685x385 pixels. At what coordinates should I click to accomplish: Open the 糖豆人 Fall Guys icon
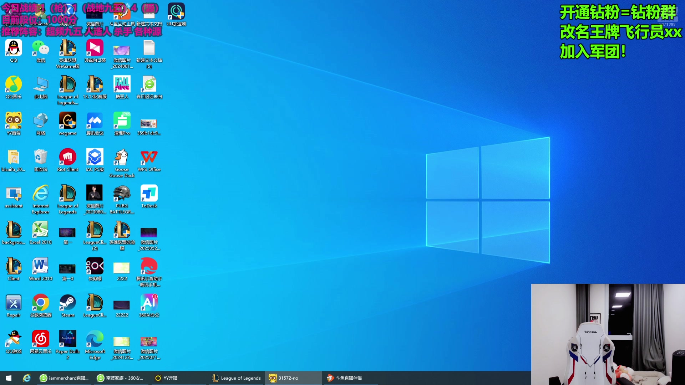point(122,87)
